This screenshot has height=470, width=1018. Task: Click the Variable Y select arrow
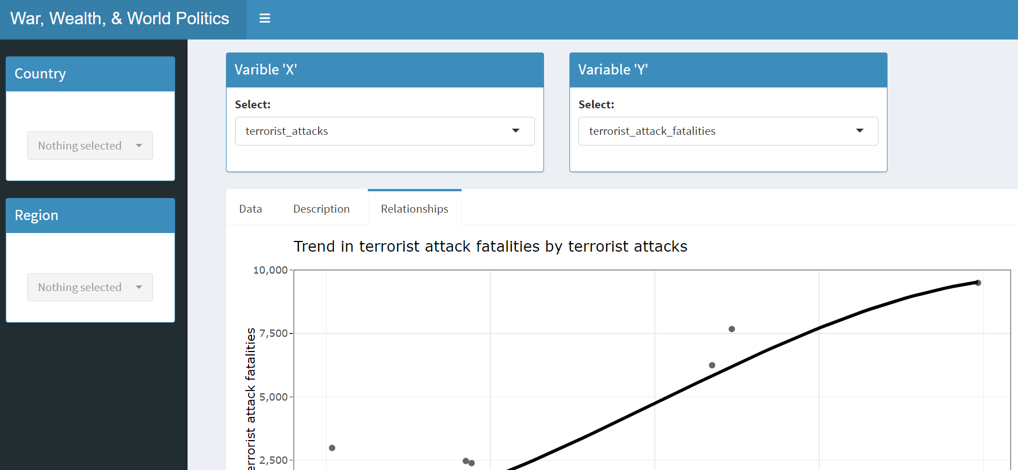[x=859, y=131]
